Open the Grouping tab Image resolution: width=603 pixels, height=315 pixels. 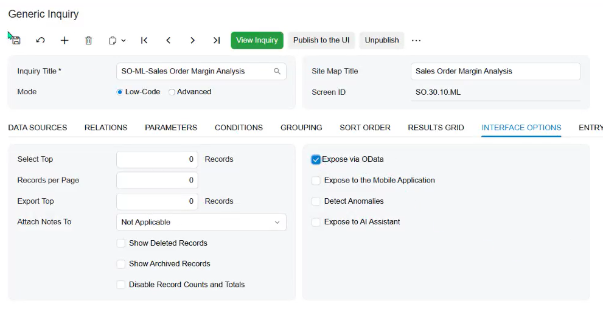301,128
